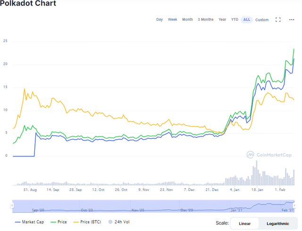The width and height of the screenshot is (302, 231).
Task: Click the tallest 24h volume bar
Action: click(257, 173)
